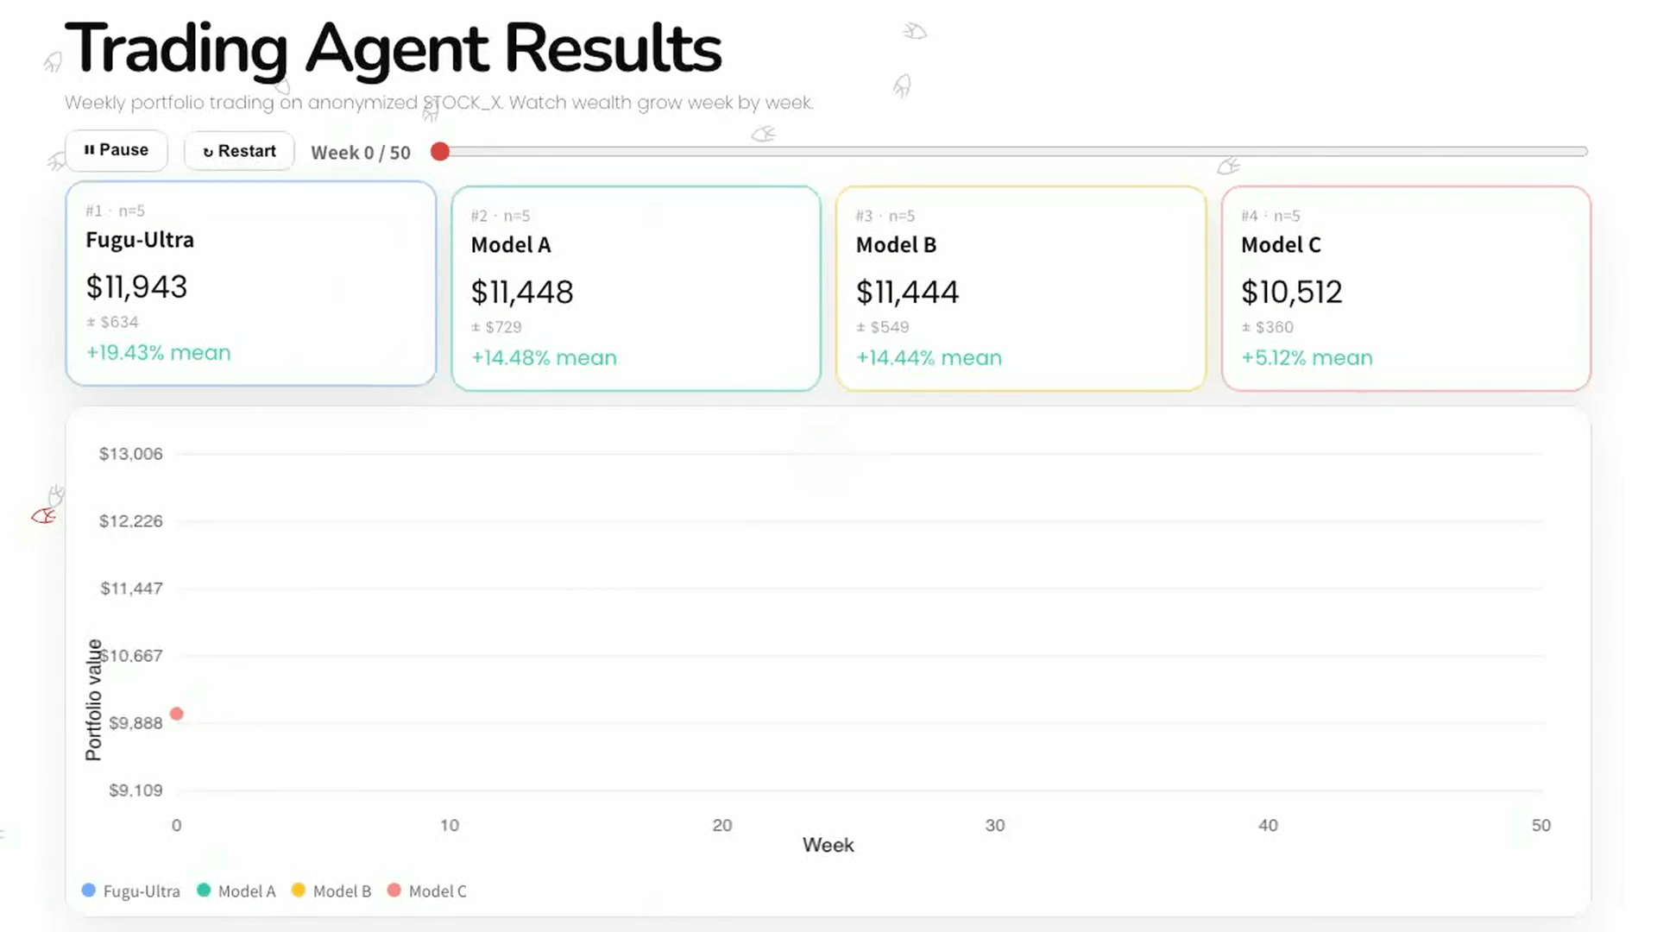Click the week slider track midpoint
The image size is (1657, 932).
tap(1014, 152)
